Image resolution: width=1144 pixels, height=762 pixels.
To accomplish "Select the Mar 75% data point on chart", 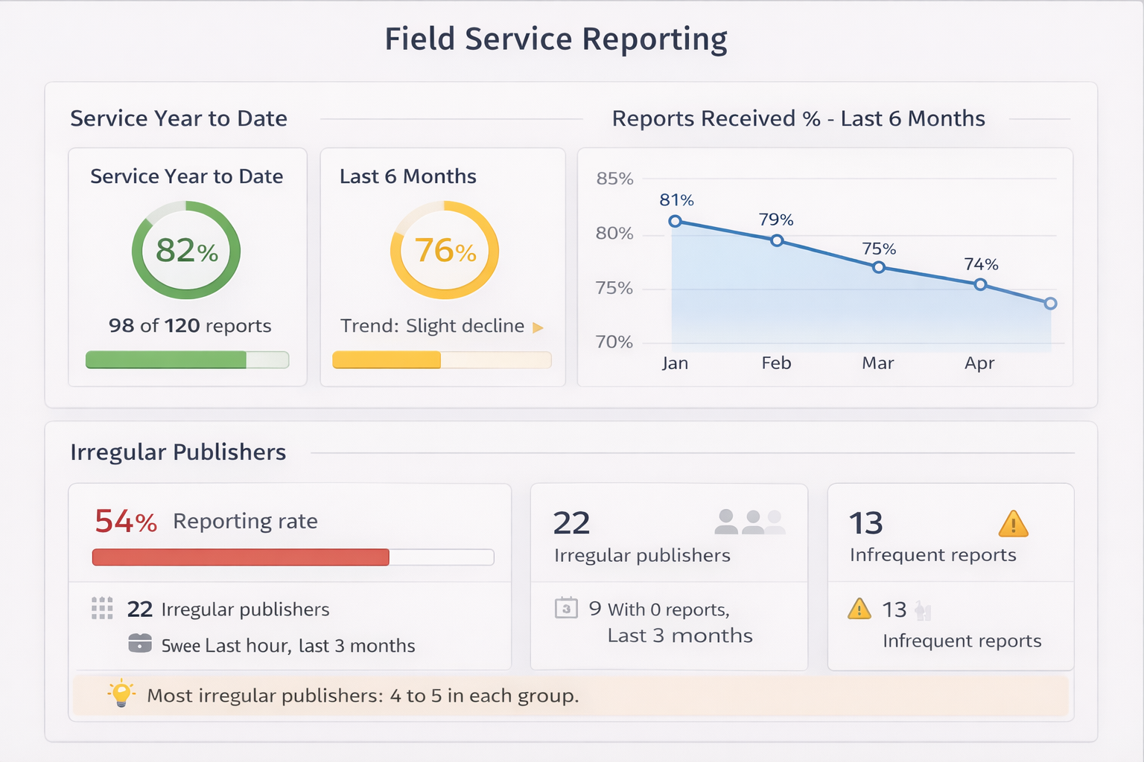I will pyautogui.click(x=879, y=267).
